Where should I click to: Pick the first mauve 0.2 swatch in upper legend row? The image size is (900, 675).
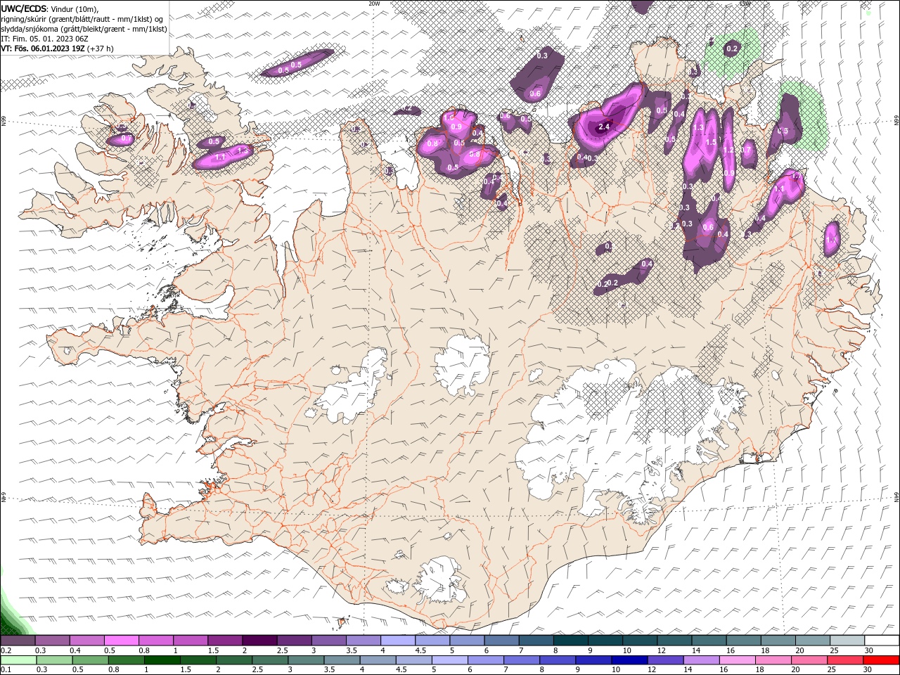click(x=18, y=641)
